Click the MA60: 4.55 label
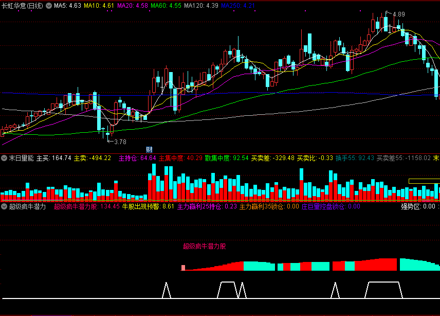This screenshot has width=440, height=316. coord(166,6)
